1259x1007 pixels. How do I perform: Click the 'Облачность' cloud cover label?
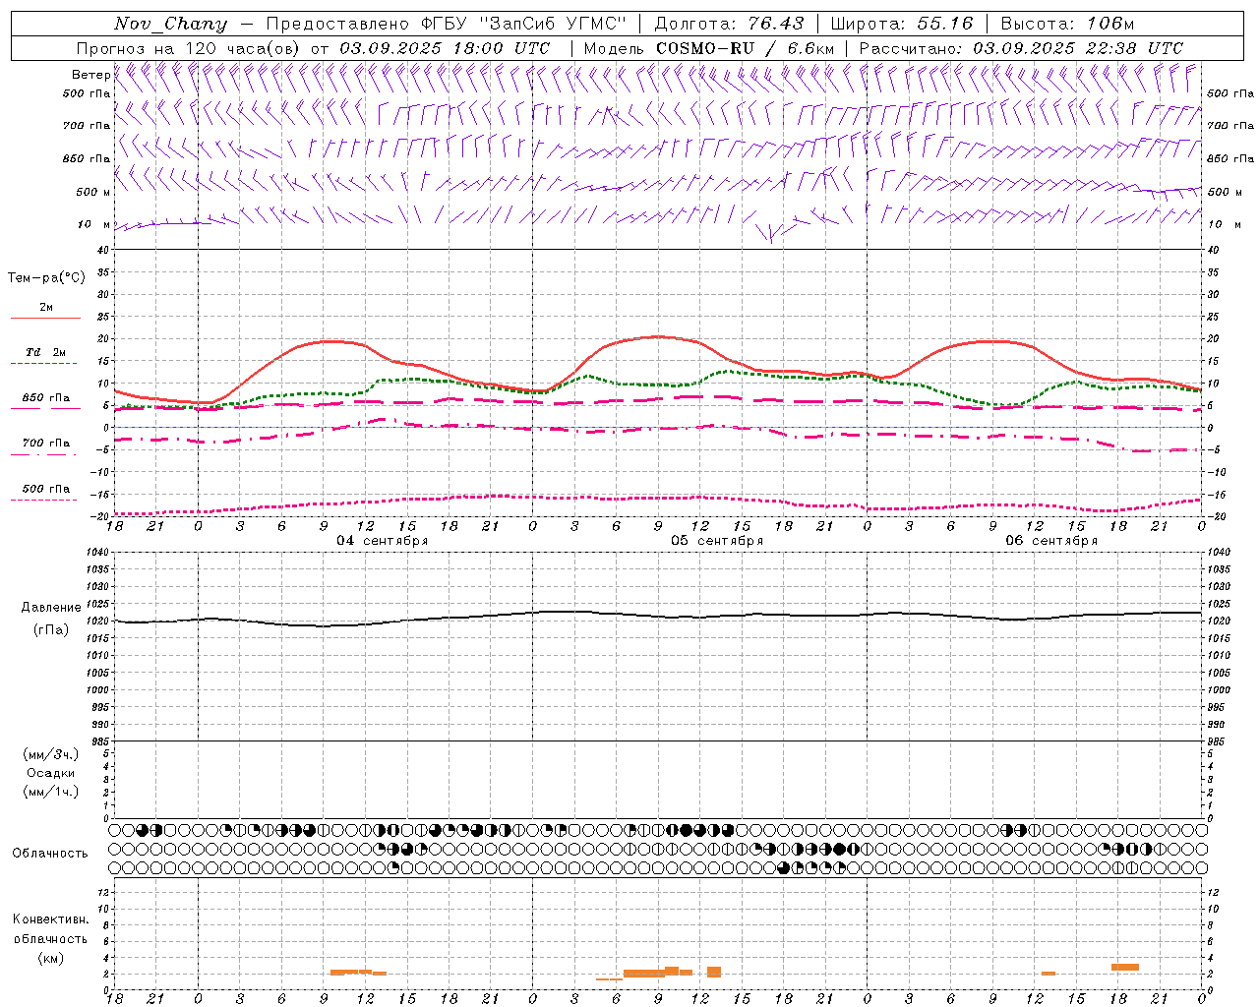click(50, 854)
